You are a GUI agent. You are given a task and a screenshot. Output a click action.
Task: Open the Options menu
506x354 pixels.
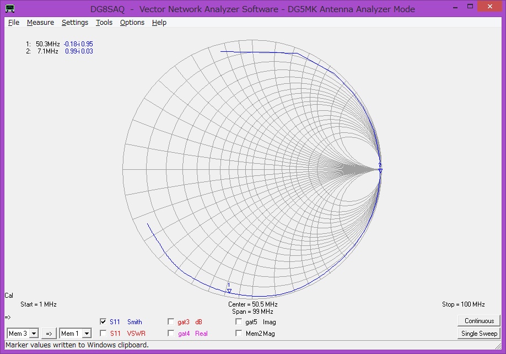(132, 22)
